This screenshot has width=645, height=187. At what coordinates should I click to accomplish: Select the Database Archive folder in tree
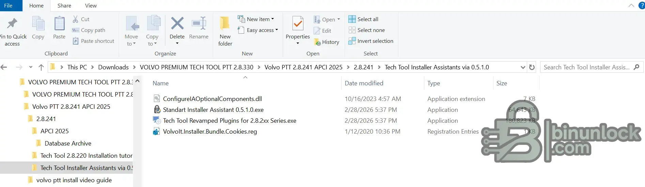(x=68, y=143)
